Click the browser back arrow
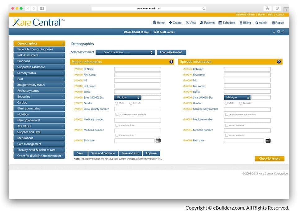The image size is (299, 217). 28,8
